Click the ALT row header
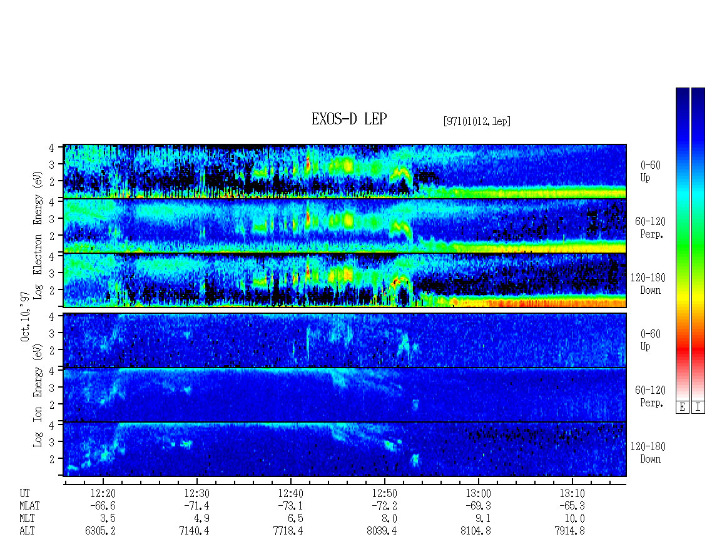The height and width of the screenshot is (547, 707). click(x=27, y=531)
